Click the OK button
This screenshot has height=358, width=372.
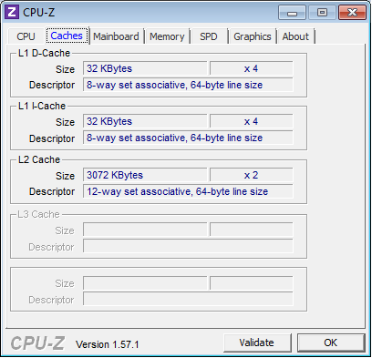tap(331, 343)
